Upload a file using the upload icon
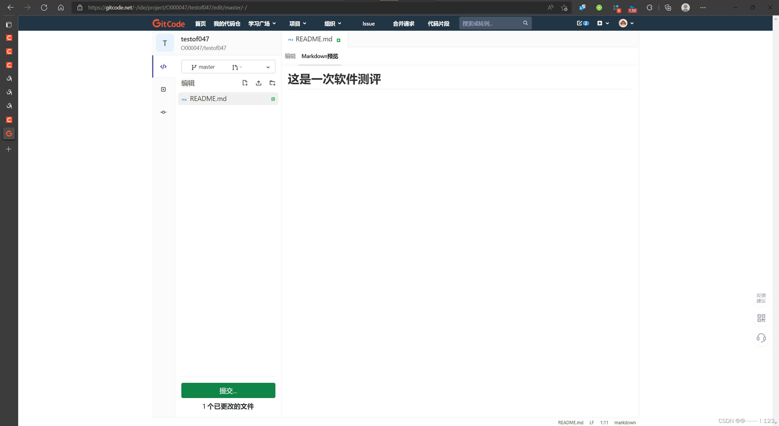Image resolution: width=779 pixels, height=426 pixels. (x=258, y=83)
